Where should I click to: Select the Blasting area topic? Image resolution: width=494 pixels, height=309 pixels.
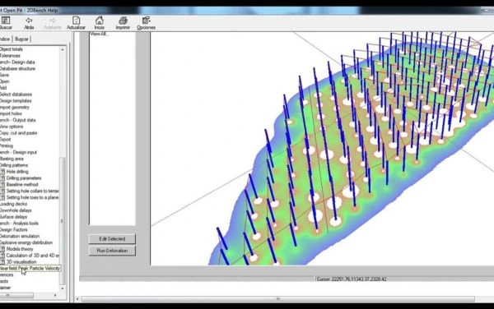coord(12,159)
